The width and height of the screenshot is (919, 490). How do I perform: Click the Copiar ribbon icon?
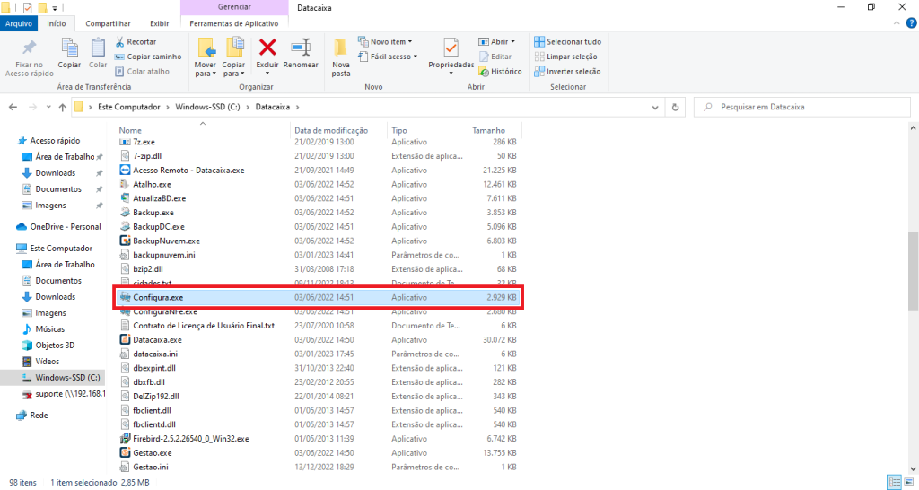69,48
